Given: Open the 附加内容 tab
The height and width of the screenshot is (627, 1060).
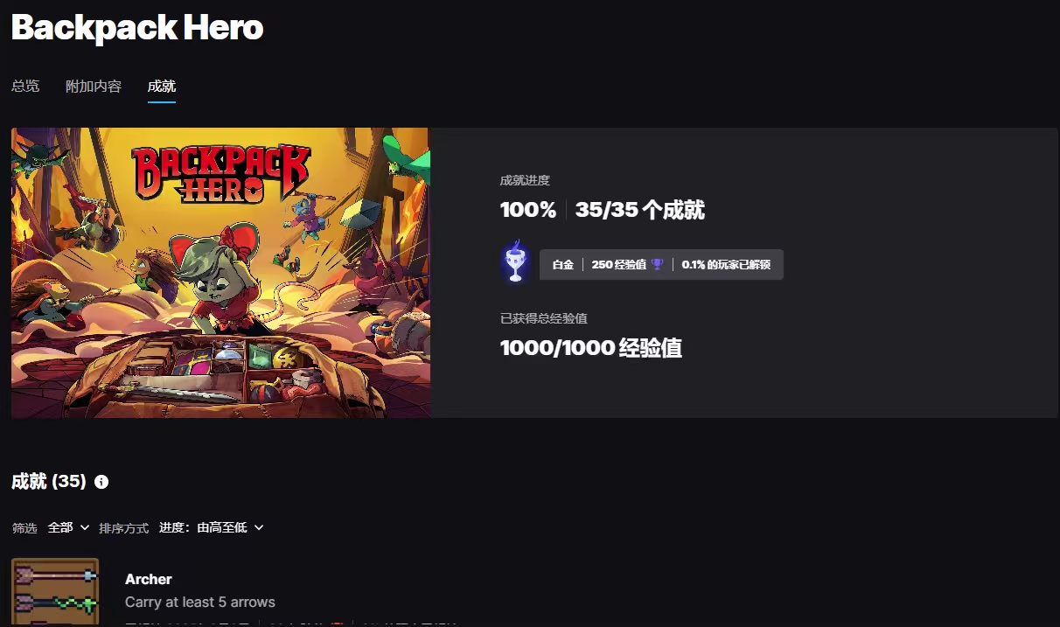Looking at the screenshot, I should pos(94,87).
